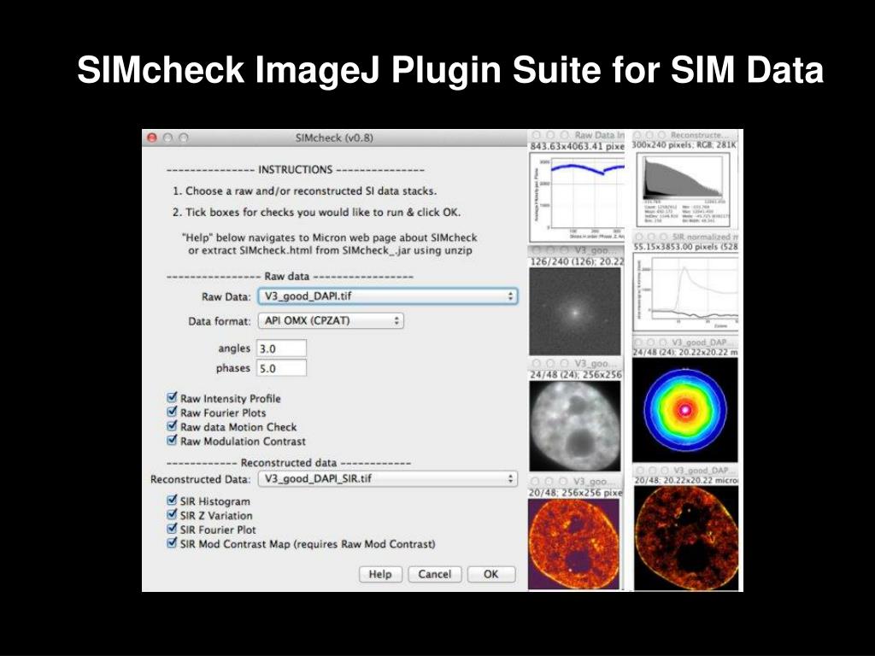
Task: Select the orange 256x256 contrast image window
Action: click(x=573, y=544)
